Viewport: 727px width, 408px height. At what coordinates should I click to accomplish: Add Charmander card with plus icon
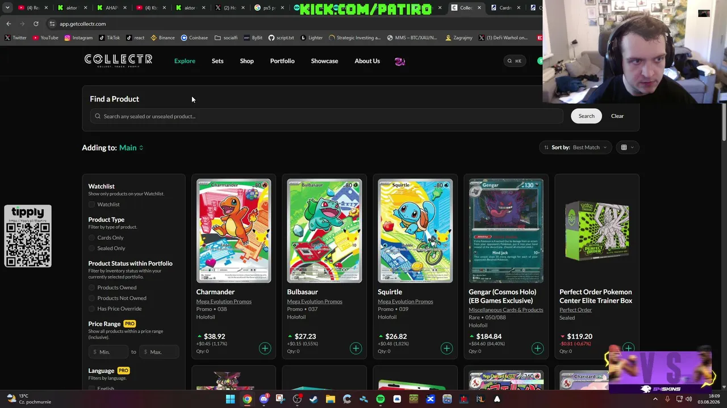click(x=265, y=348)
